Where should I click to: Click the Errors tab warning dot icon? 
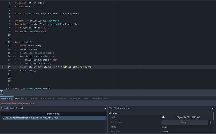click(x=16, y=99)
